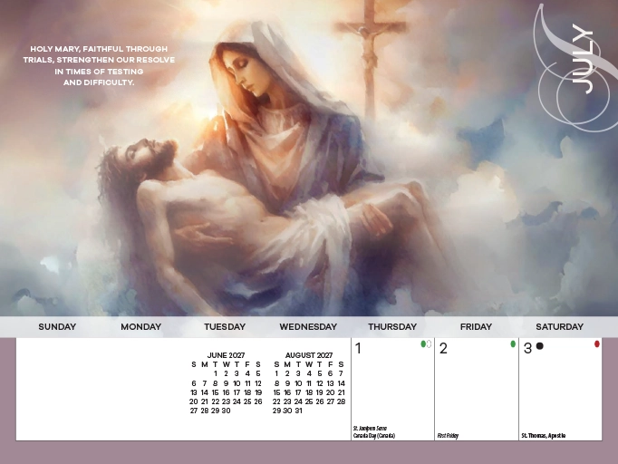Image resolution: width=618 pixels, height=464 pixels.
Task: Click the black new moon dot on July 3
Action: pos(540,346)
